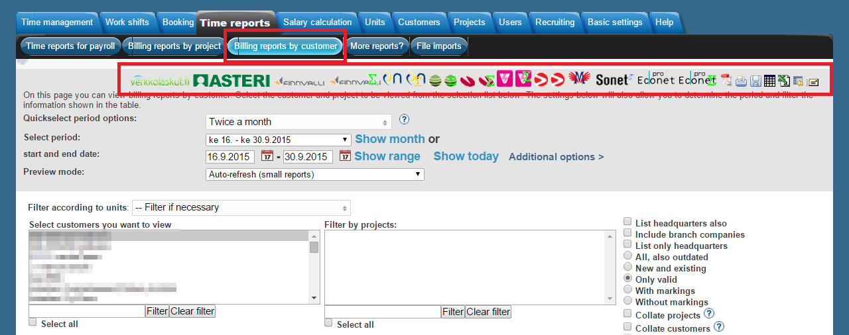Screen dimensions: 849x335
Task: Enable the List headquarters also checkbox
Action: (x=627, y=222)
